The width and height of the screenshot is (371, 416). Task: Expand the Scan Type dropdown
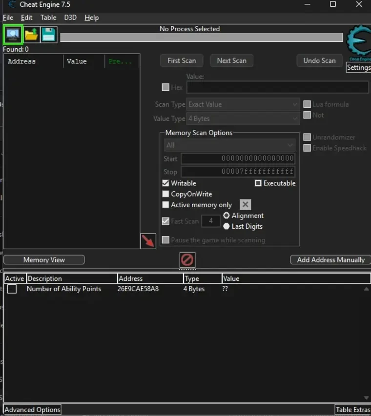243,104
